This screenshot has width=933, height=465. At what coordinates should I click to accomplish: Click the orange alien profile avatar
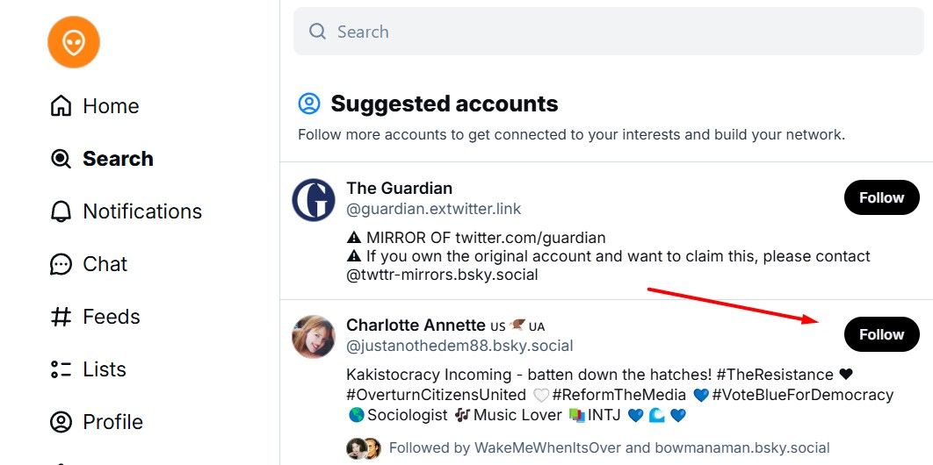click(74, 42)
